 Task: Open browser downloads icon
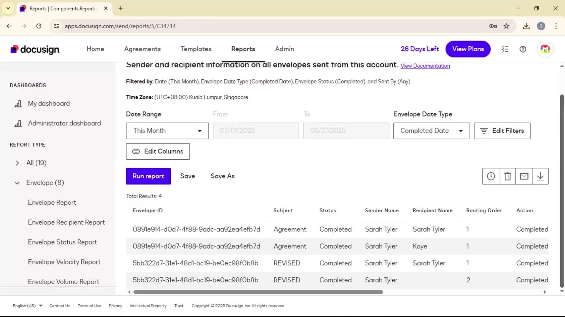[x=526, y=26]
